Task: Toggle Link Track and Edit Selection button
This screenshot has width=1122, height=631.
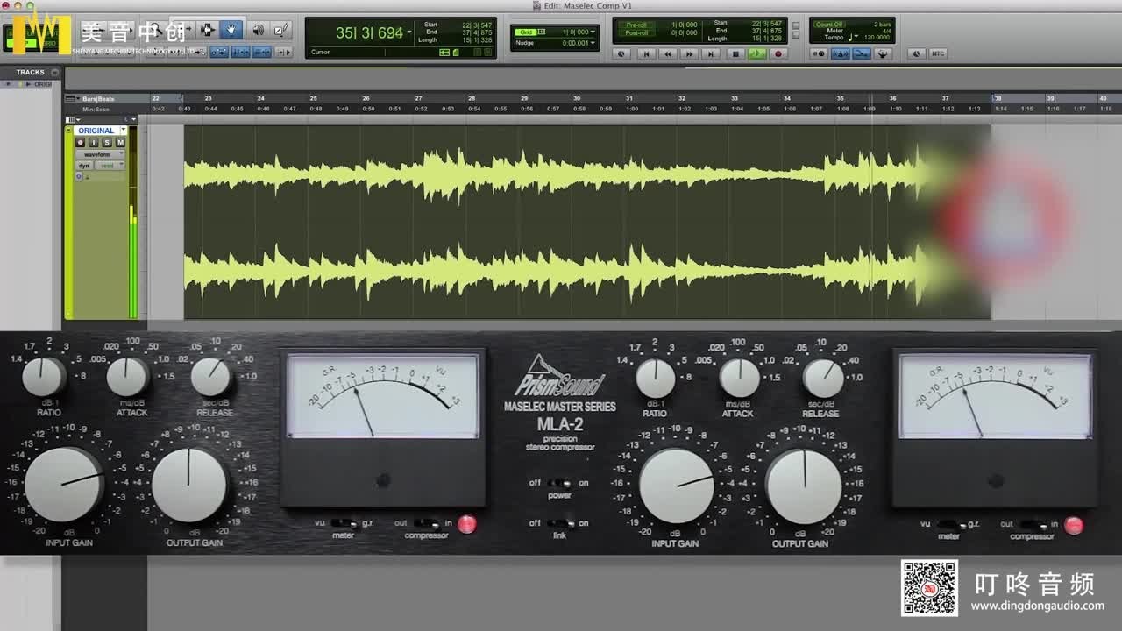Action: [262, 53]
